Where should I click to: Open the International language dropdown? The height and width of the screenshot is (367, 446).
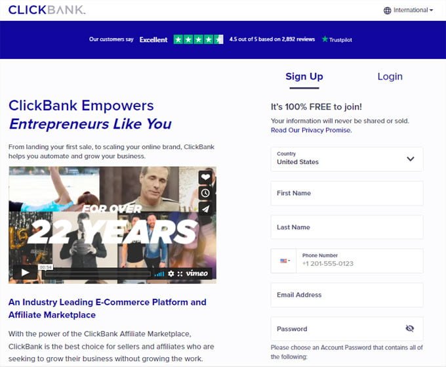click(409, 11)
